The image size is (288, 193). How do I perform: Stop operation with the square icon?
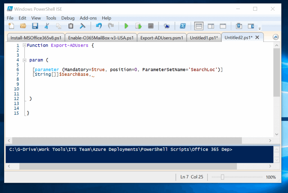(x=151, y=26)
